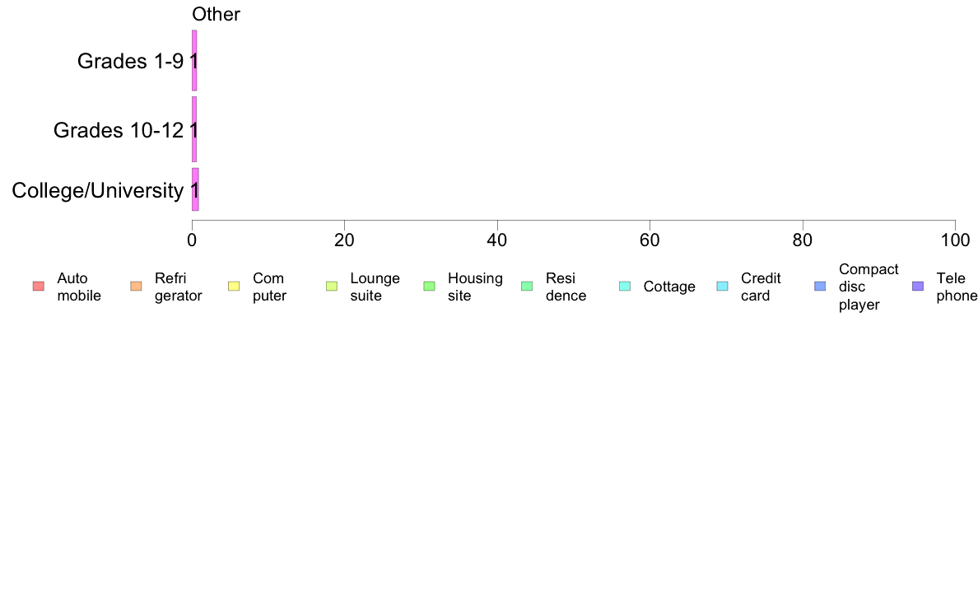
Task: Select the Computer legend swatch
Action: [x=234, y=287]
